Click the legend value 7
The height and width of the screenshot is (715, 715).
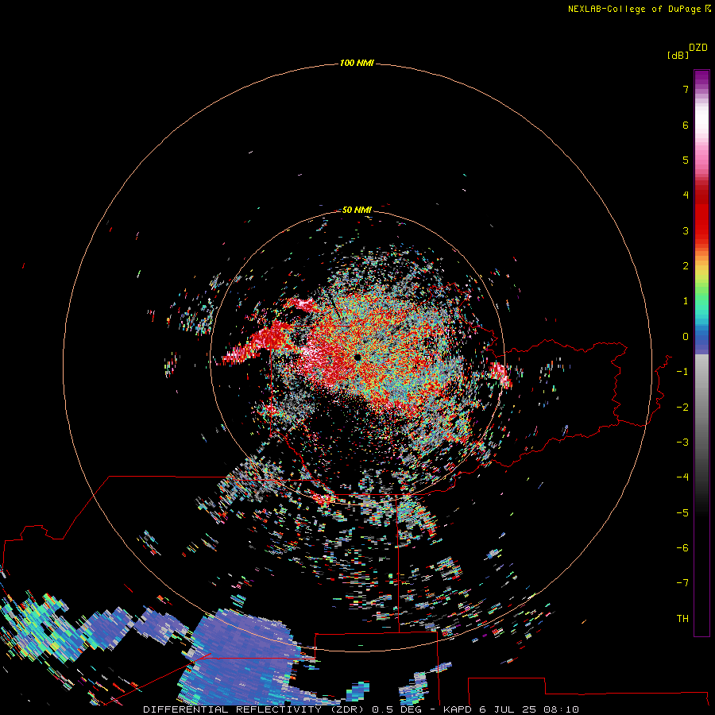pyautogui.click(x=686, y=89)
